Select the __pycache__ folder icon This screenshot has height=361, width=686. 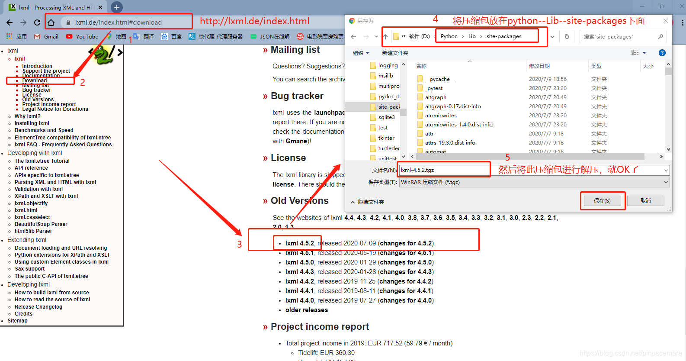click(420, 79)
